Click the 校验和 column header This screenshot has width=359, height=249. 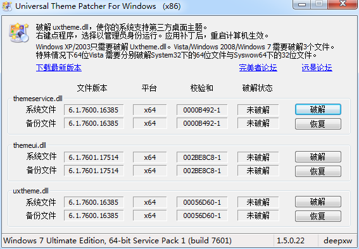click(x=202, y=88)
